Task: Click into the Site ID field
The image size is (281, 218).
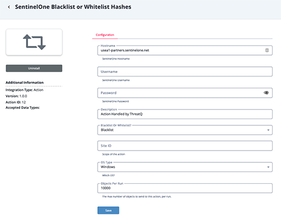Action: (x=185, y=146)
